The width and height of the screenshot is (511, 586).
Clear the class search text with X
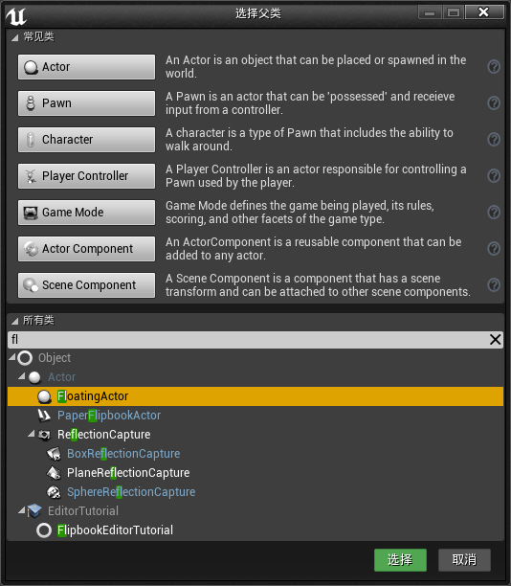(495, 339)
